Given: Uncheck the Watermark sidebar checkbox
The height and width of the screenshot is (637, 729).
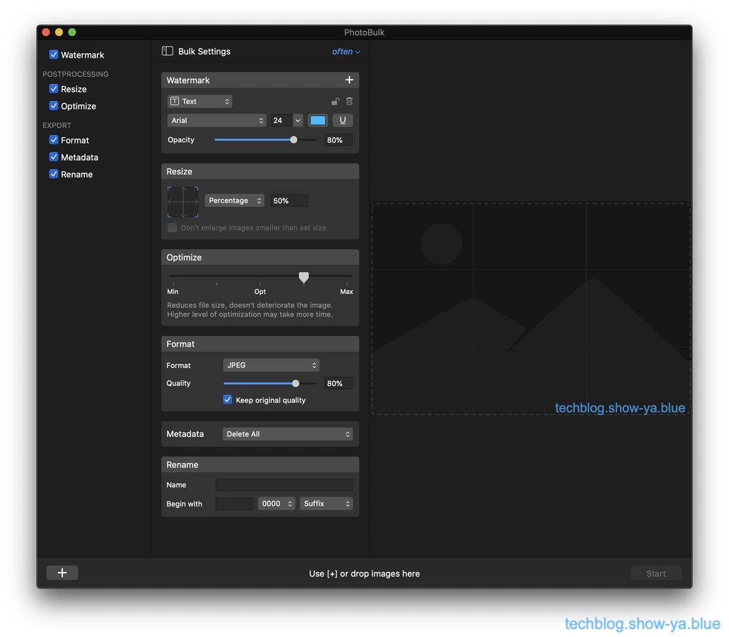Looking at the screenshot, I should 54,55.
